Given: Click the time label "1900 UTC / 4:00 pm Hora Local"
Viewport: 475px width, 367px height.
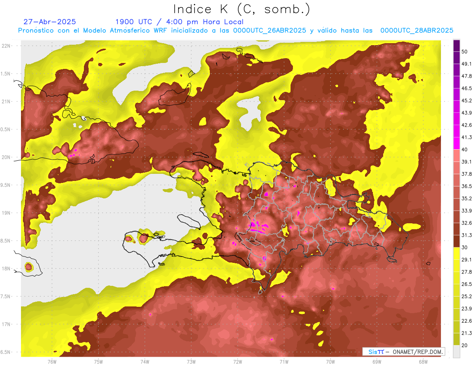Looking at the screenshot, I should pyautogui.click(x=179, y=22).
